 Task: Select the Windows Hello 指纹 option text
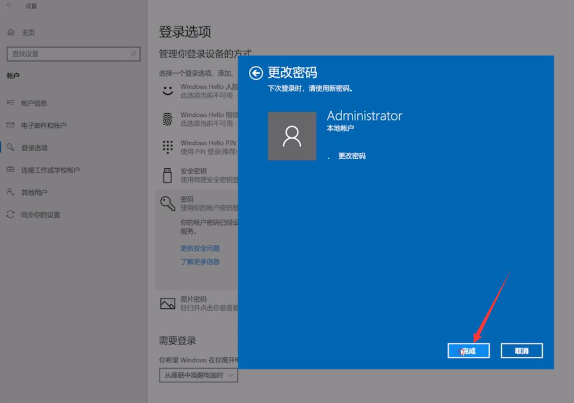[x=209, y=114]
